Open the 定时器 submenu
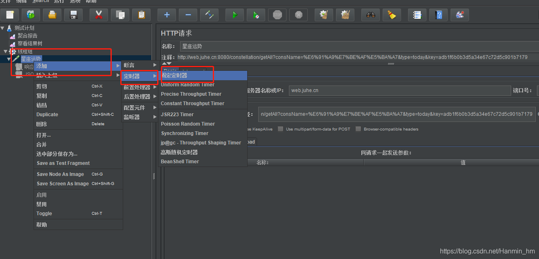Viewport: 539px width, 259px height. [140, 76]
